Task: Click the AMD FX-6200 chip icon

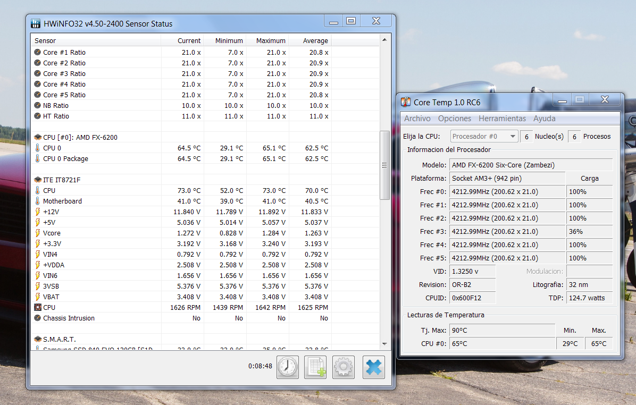Action: point(38,138)
